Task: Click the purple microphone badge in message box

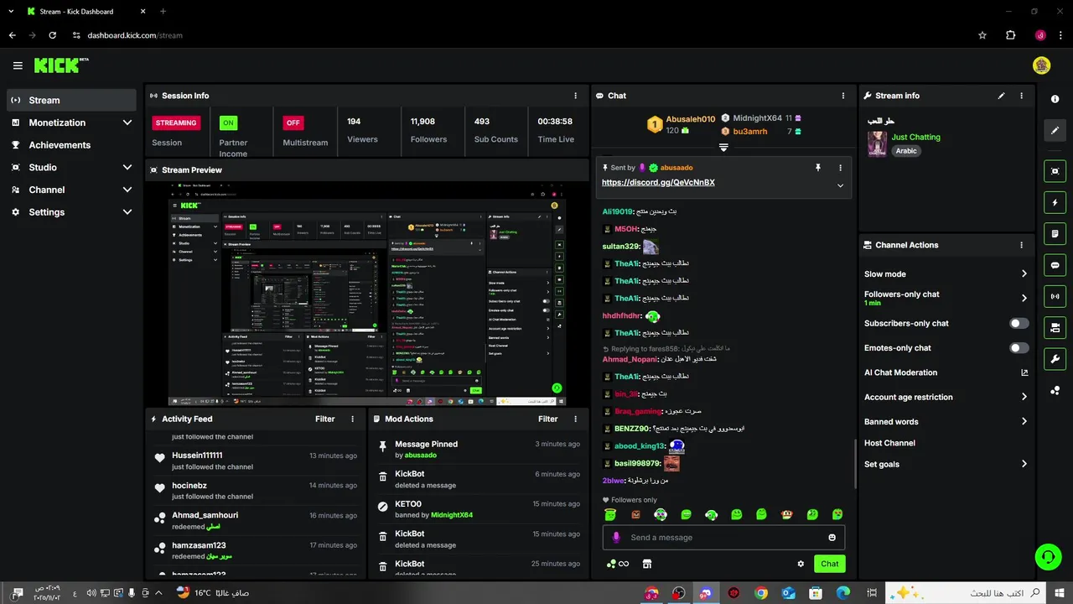Action: click(616, 538)
